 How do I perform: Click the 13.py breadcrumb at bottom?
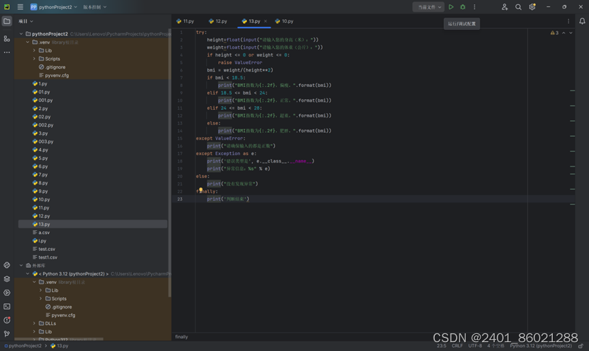coord(59,346)
